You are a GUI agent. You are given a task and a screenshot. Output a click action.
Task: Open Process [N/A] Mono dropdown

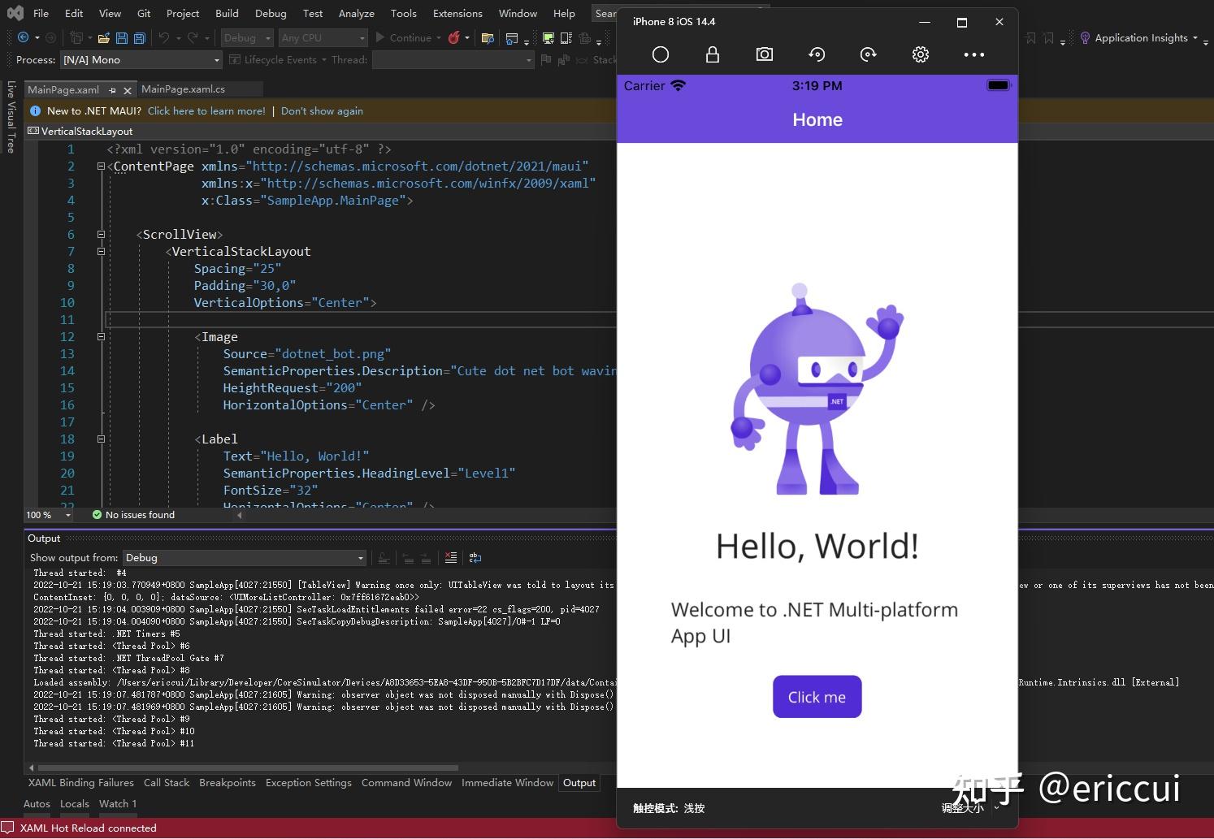pyautogui.click(x=141, y=60)
